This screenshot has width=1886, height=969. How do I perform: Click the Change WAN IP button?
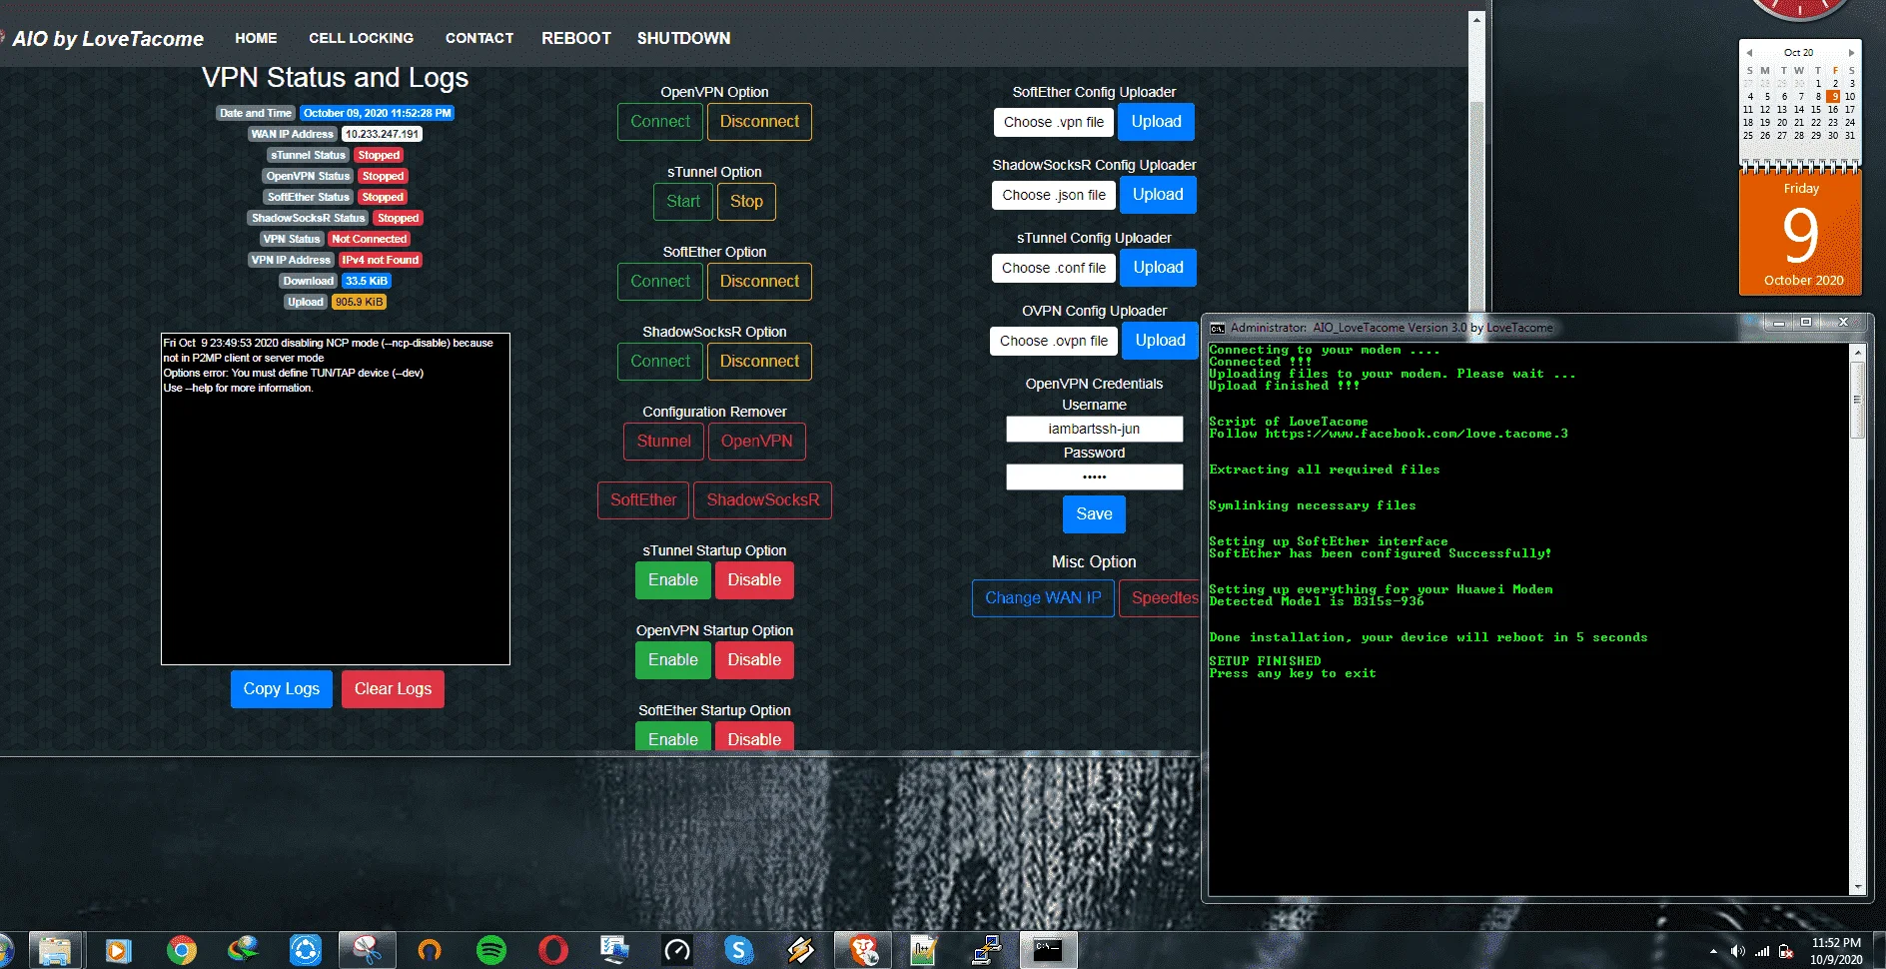tap(1043, 598)
